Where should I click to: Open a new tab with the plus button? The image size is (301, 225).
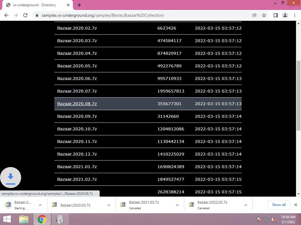point(79,5)
